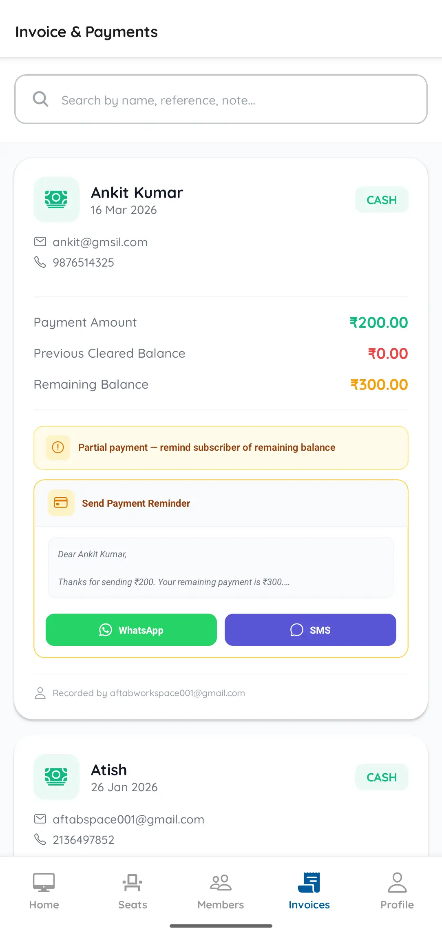The image size is (442, 937).
Task: Open the Profile tab
Action: tap(397, 891)
